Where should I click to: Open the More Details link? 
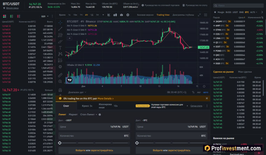pyautogui.click(x=105, y=98)
